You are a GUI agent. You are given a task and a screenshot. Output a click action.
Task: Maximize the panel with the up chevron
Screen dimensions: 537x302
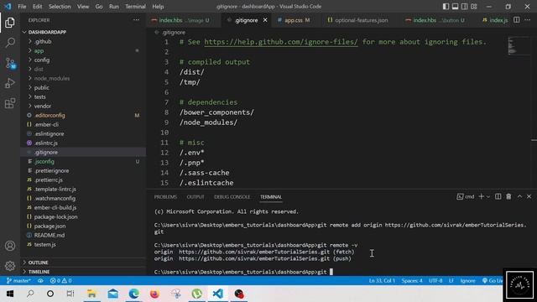tap(519, 196)
